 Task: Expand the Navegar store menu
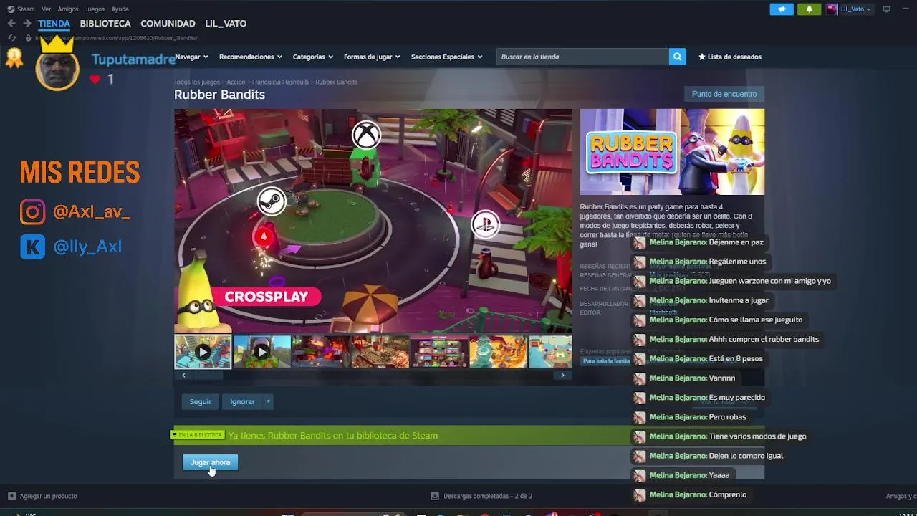click(191, 57)
